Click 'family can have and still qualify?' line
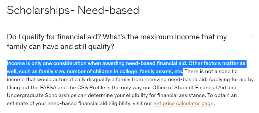This screenshot has height=113, width=259. tap(61, 47)
